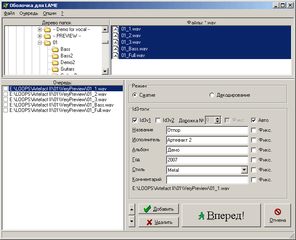
Task: Tick the queue checkbox for 01_3.wav
Action: coord(6,100)
